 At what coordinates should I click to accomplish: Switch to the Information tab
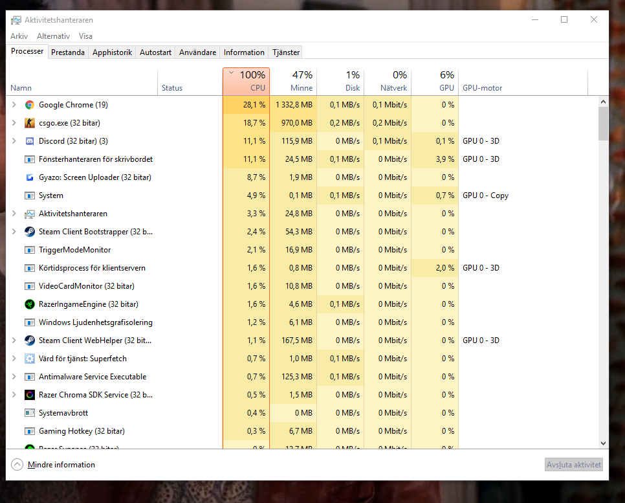tap(244, 52)
